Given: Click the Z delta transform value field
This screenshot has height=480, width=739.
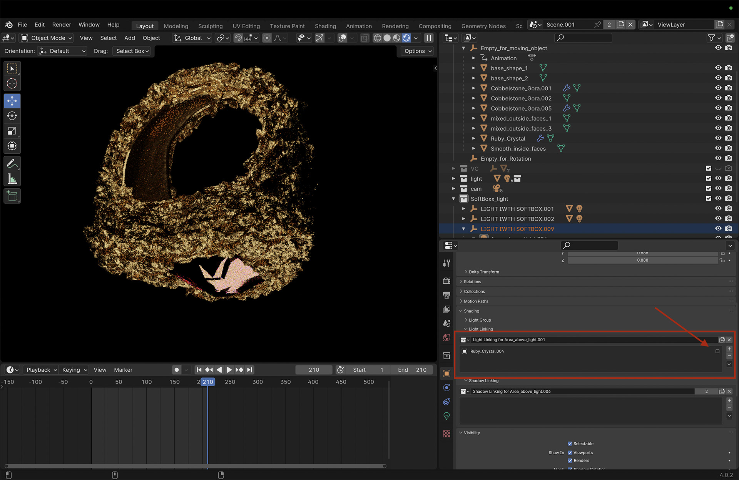Looking at the screenshot, I should [642, 260].
